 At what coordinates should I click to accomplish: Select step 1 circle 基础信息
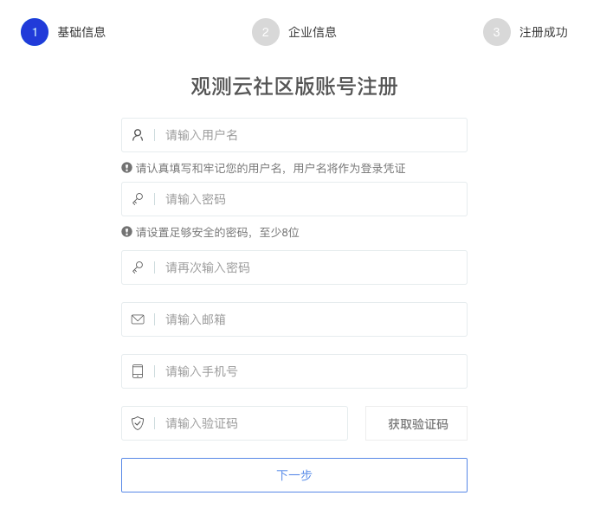coord(35,32)
